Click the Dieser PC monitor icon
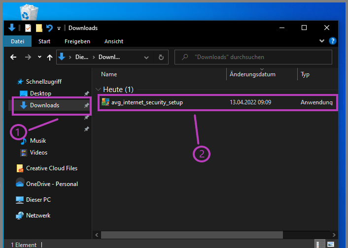 click(20, 200)
